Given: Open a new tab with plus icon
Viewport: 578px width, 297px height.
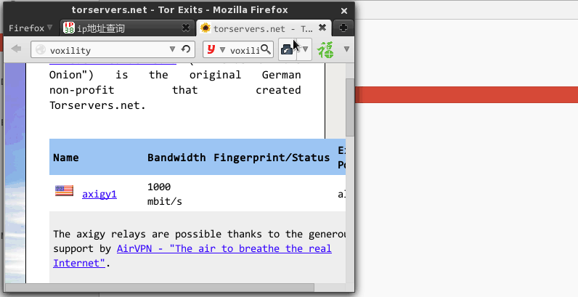Looking at the screenshot, I should (x=343, y=28).
